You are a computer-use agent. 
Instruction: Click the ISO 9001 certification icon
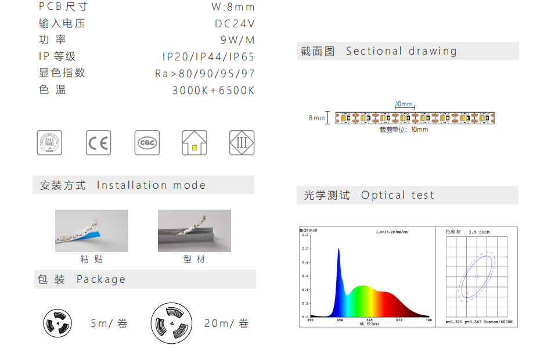(x=49, y=143)
